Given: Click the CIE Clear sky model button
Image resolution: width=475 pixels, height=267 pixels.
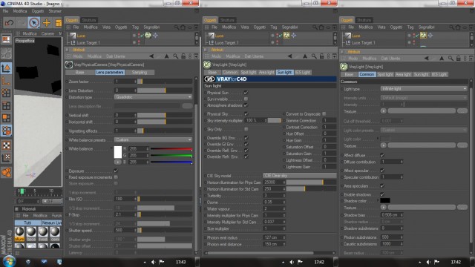Looking at the screenshot, I should (299, 176).
